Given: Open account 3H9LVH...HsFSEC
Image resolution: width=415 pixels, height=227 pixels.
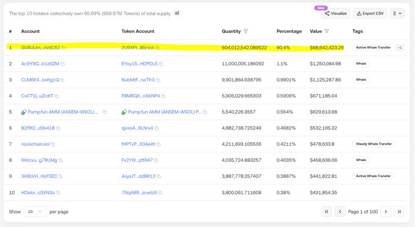Looking at the screenshot, I should [39, 176].
